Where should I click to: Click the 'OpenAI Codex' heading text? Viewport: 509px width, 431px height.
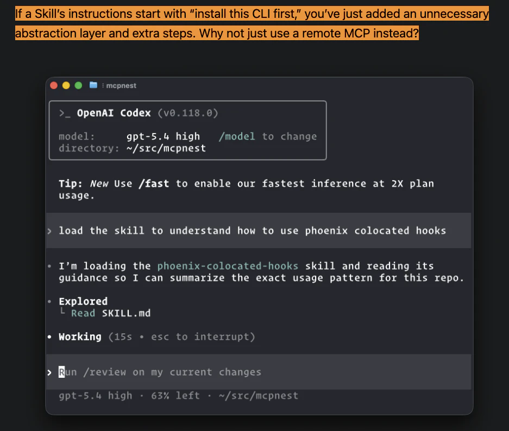point(114,113)
